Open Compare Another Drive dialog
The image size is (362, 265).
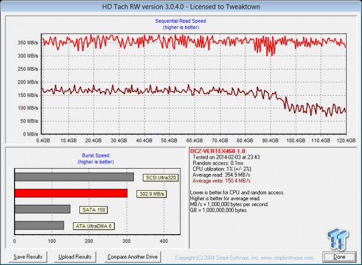pyautogui.click(x=133, y=257)
